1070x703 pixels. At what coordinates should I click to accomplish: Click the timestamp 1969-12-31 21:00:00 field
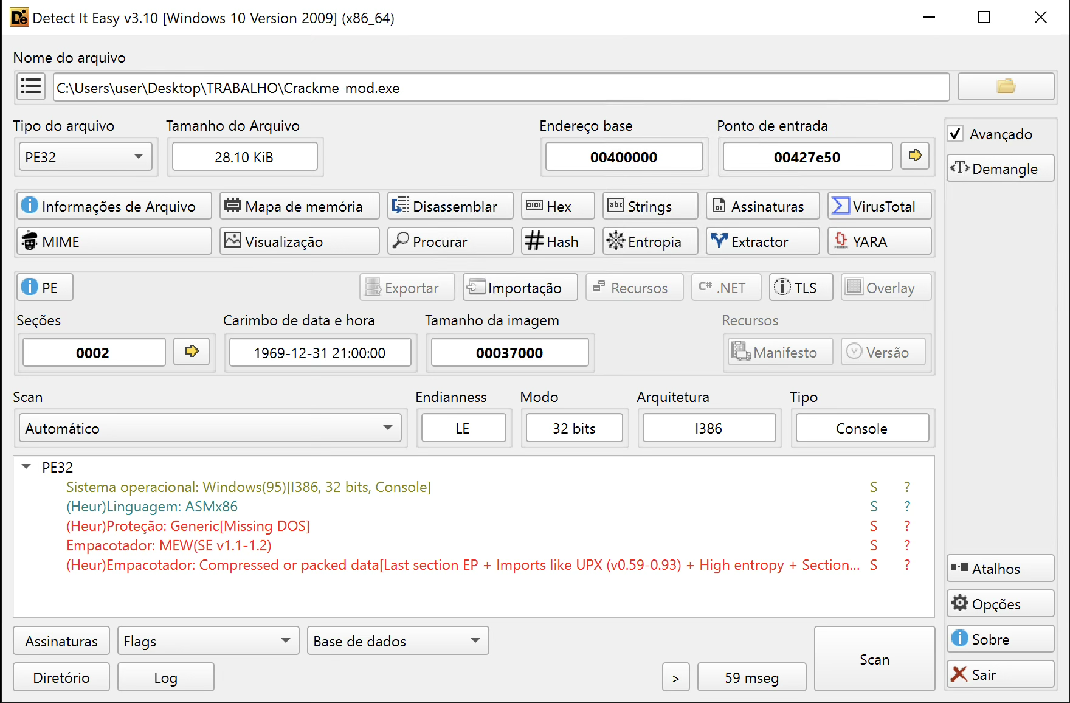click(x=320, y=353)
